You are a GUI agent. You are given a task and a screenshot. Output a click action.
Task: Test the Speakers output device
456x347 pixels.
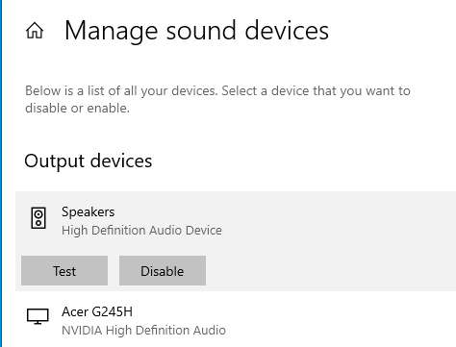point(64,270)
